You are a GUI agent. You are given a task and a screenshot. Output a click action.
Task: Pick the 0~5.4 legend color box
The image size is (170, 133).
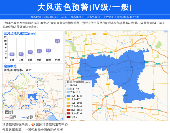click(x=68, y=86)
